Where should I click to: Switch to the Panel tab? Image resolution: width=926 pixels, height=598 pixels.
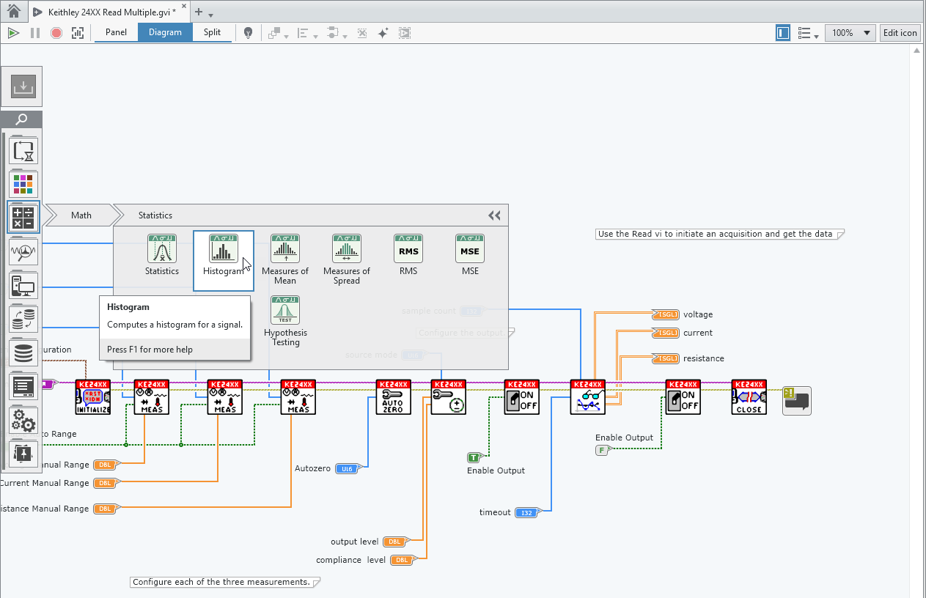click(116, 32)
